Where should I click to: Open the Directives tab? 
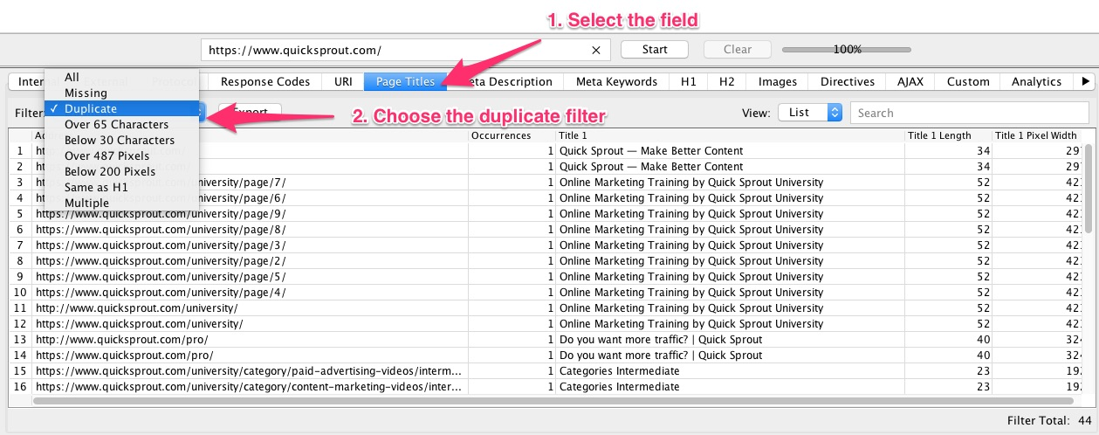point(848,81)
